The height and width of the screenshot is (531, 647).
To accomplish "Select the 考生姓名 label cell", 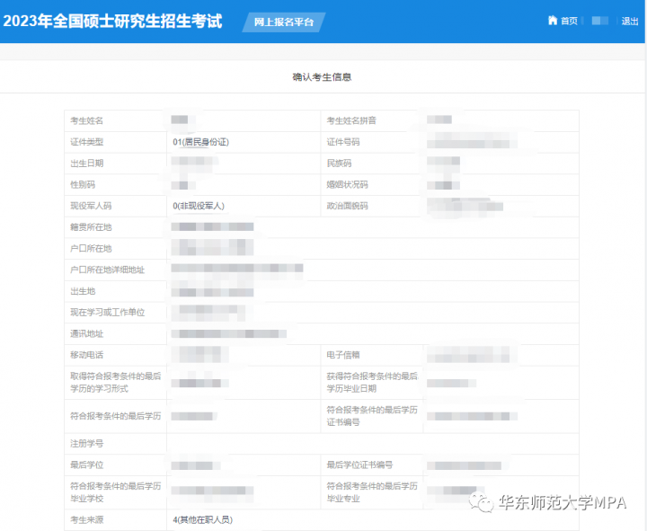I will tap(116, 120).
